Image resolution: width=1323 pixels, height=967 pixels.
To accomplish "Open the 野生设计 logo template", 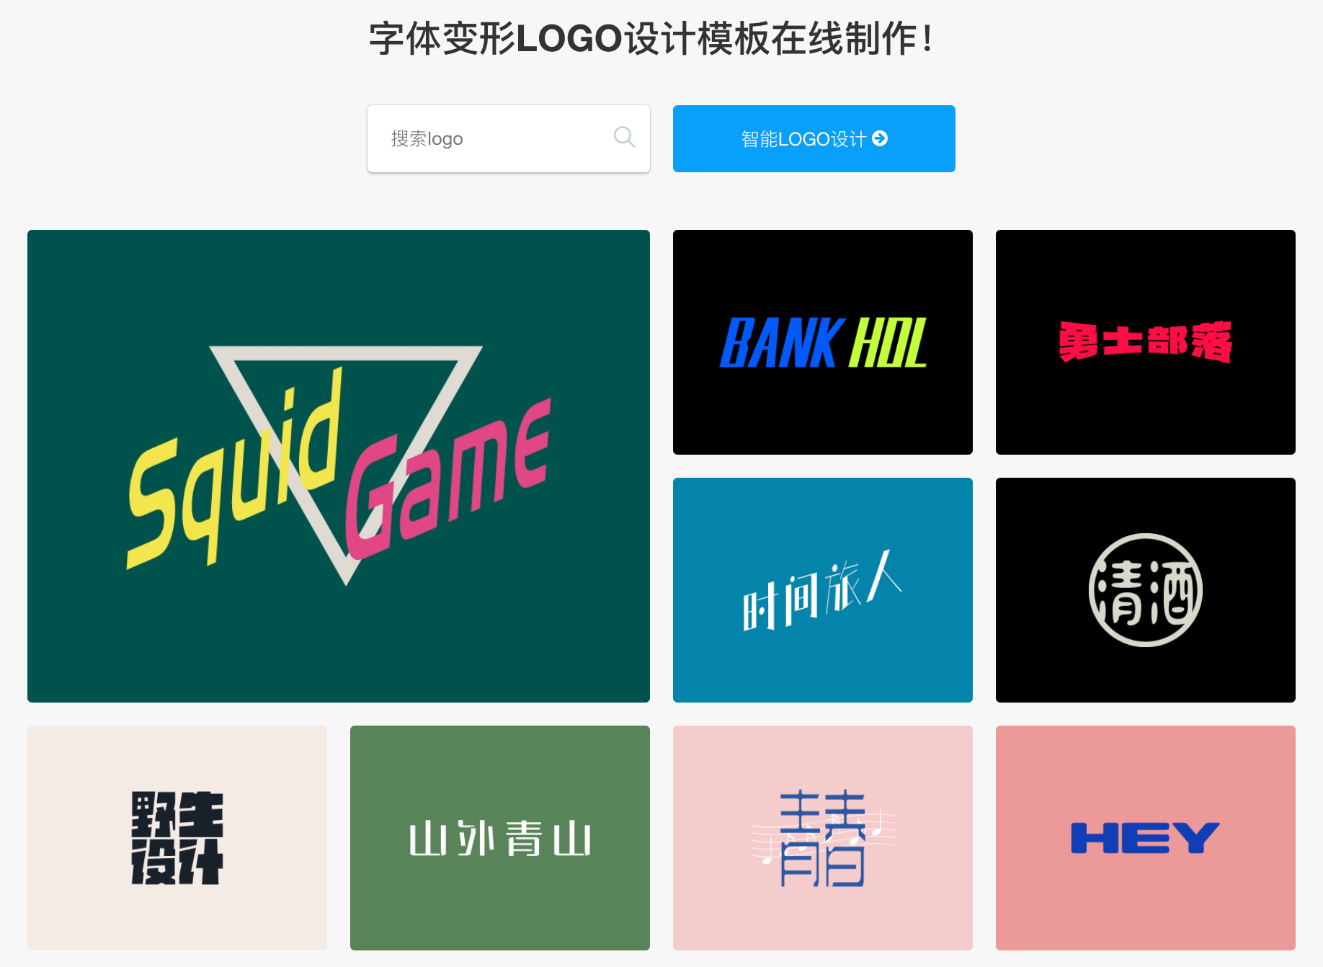I will click(x=177, y=838).
